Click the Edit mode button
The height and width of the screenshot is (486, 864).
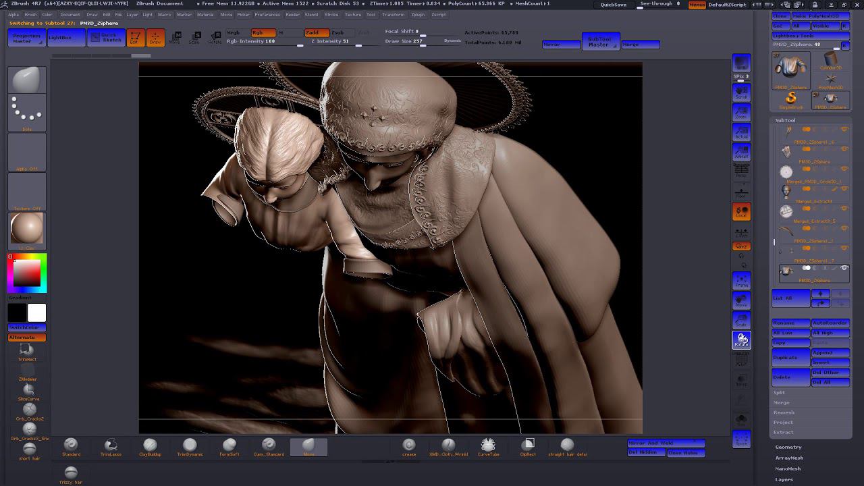tap(134, 38)
